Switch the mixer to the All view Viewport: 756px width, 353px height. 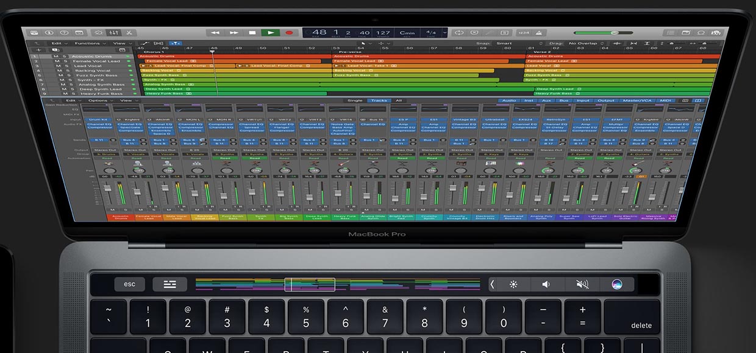click(x=399, y=100)
